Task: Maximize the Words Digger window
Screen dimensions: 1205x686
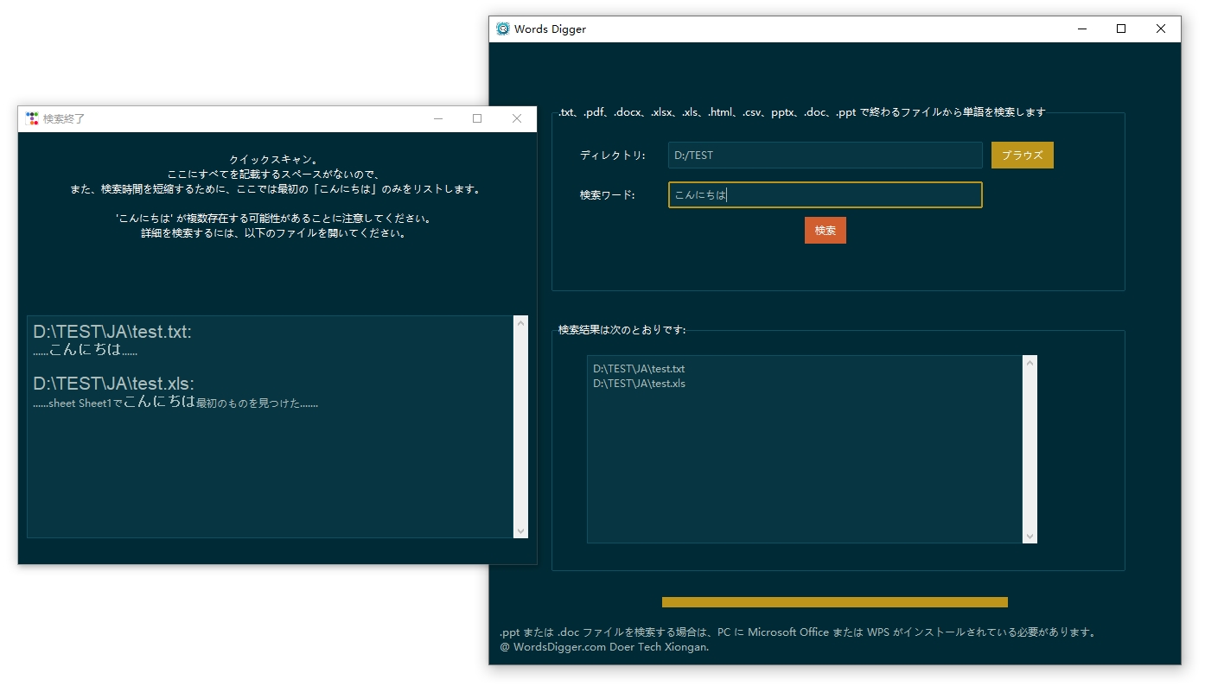Action: 1121,29
